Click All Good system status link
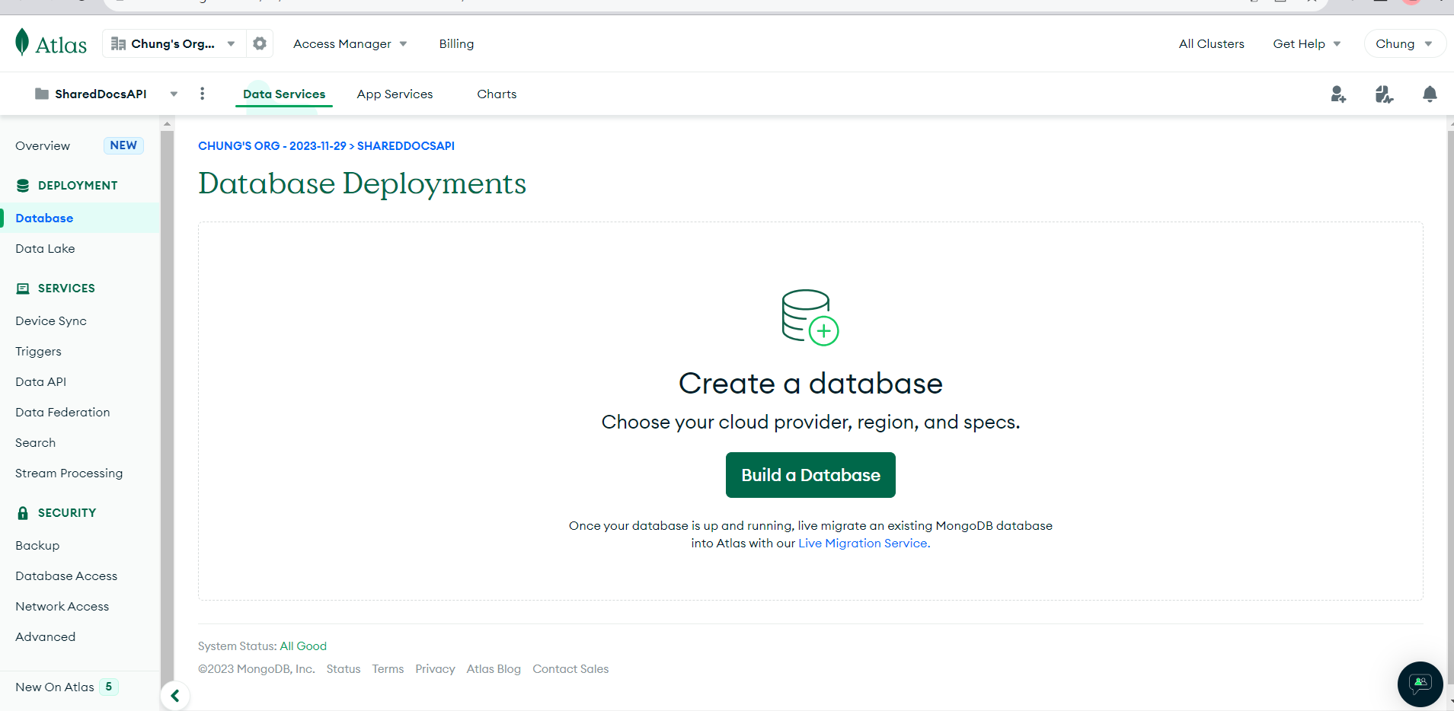The width and height of the screenshot is (1454, 711). [303, 646]
